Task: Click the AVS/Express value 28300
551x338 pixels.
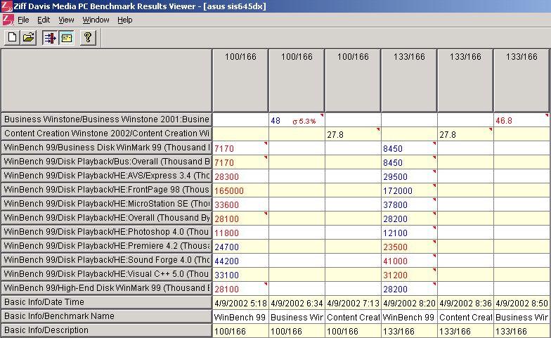Action: coord(240,176)
